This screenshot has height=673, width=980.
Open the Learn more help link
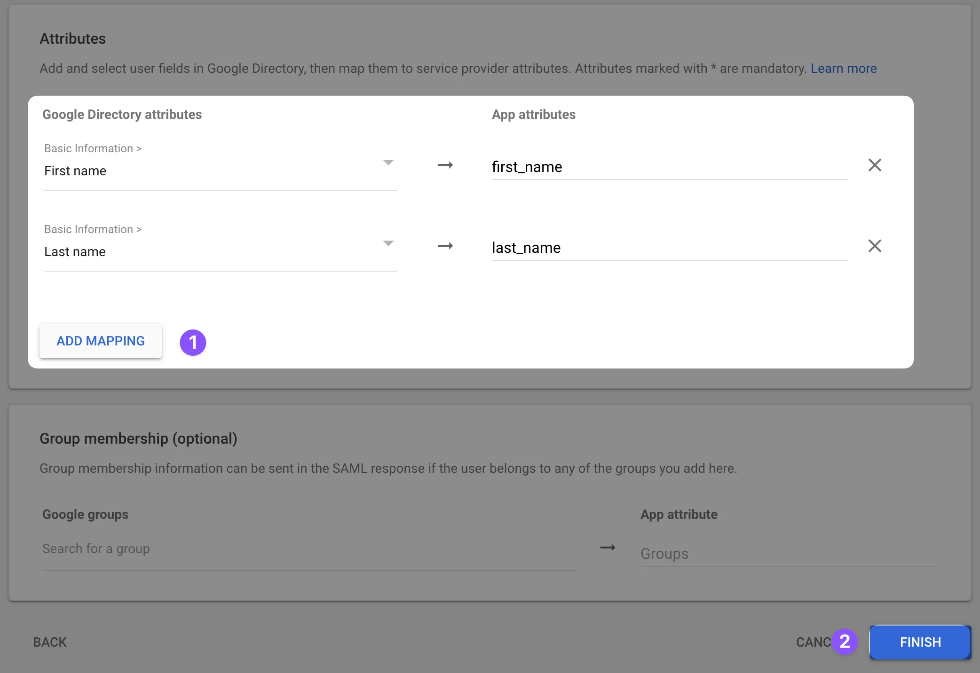[844, 68]
